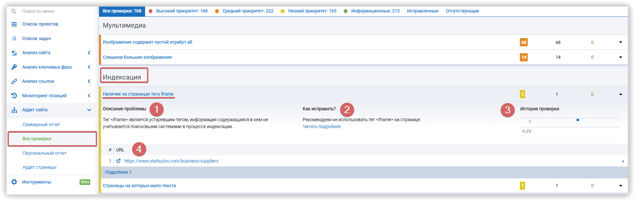635x201 pixels.
Task: Click the search magnifier icon
Action: 14,11
